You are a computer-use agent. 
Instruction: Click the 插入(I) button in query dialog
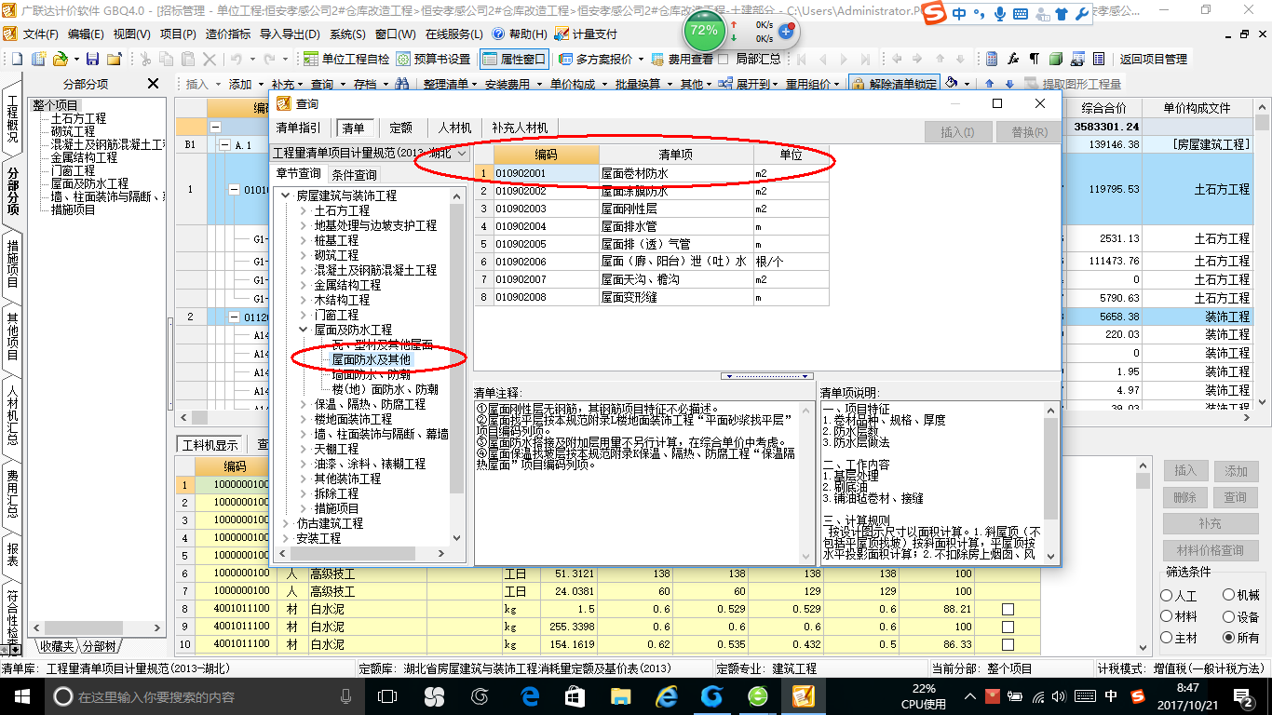(957, 132)
